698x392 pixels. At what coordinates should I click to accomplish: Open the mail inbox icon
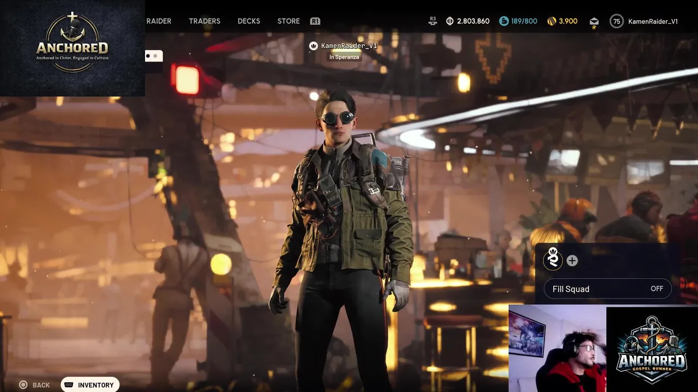594,22
